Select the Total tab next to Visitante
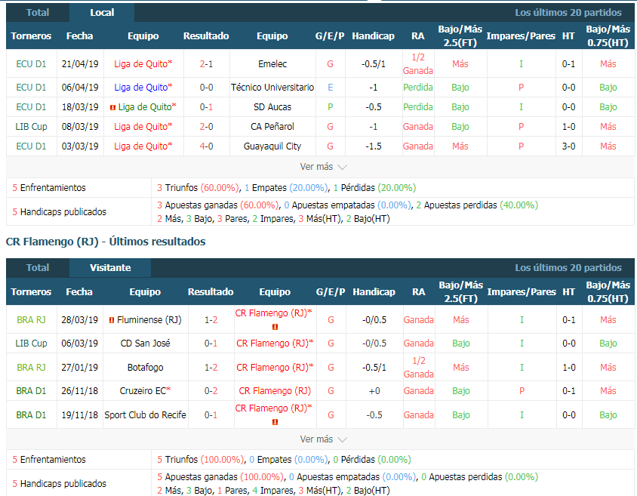Screen dimensions: 637x496 coord(38,268)
